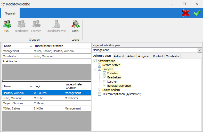Open the Kontakt tab

tap(158, 56)
